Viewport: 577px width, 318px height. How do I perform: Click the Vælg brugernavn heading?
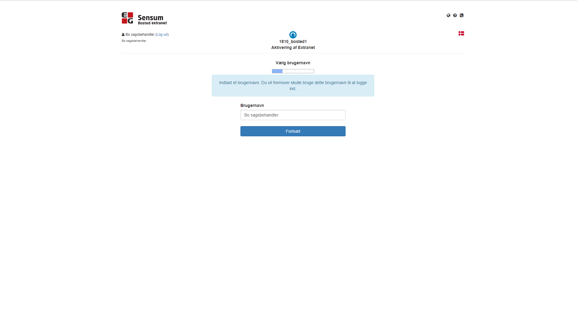click(293, 63)
